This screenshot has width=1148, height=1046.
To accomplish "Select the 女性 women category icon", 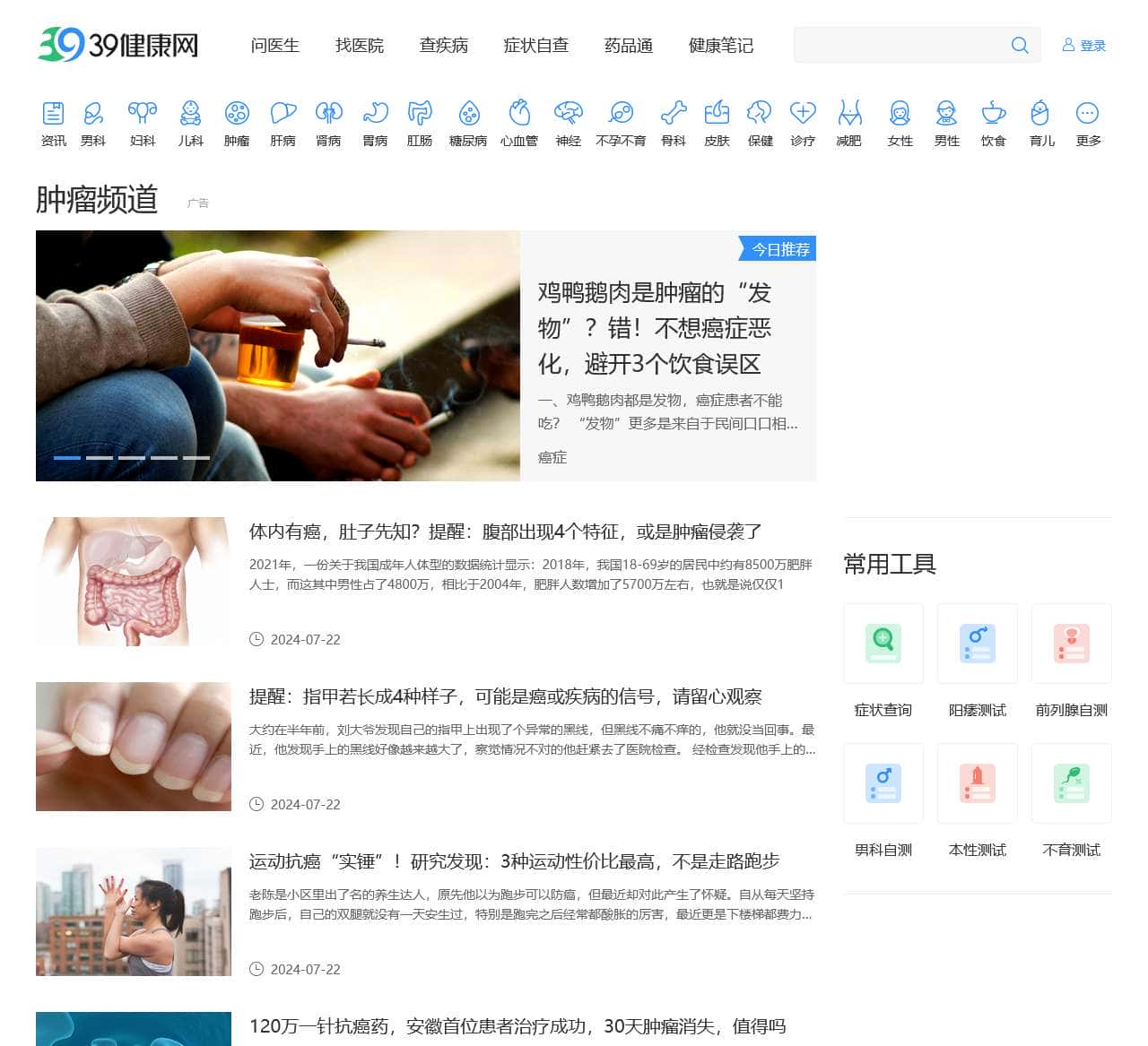I will 900,113.
